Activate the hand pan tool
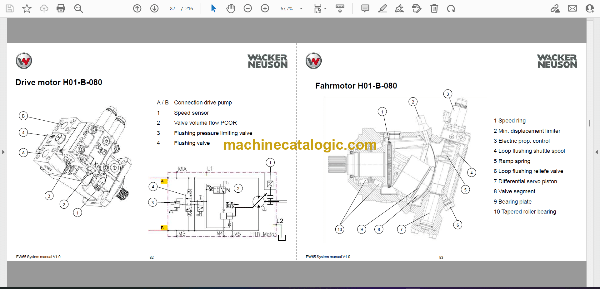This screenshot has width=600, height=289. [x=231, y=8]
